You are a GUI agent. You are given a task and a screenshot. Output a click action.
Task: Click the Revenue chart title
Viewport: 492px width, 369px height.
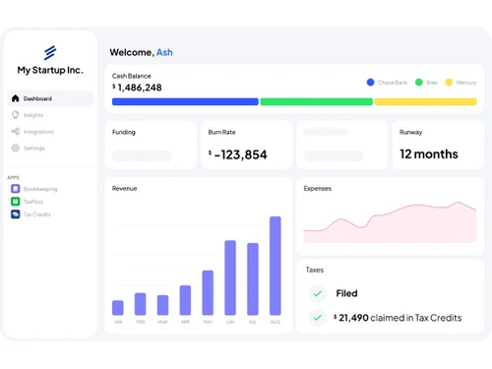pyautogui.click(x=124, y=188)
